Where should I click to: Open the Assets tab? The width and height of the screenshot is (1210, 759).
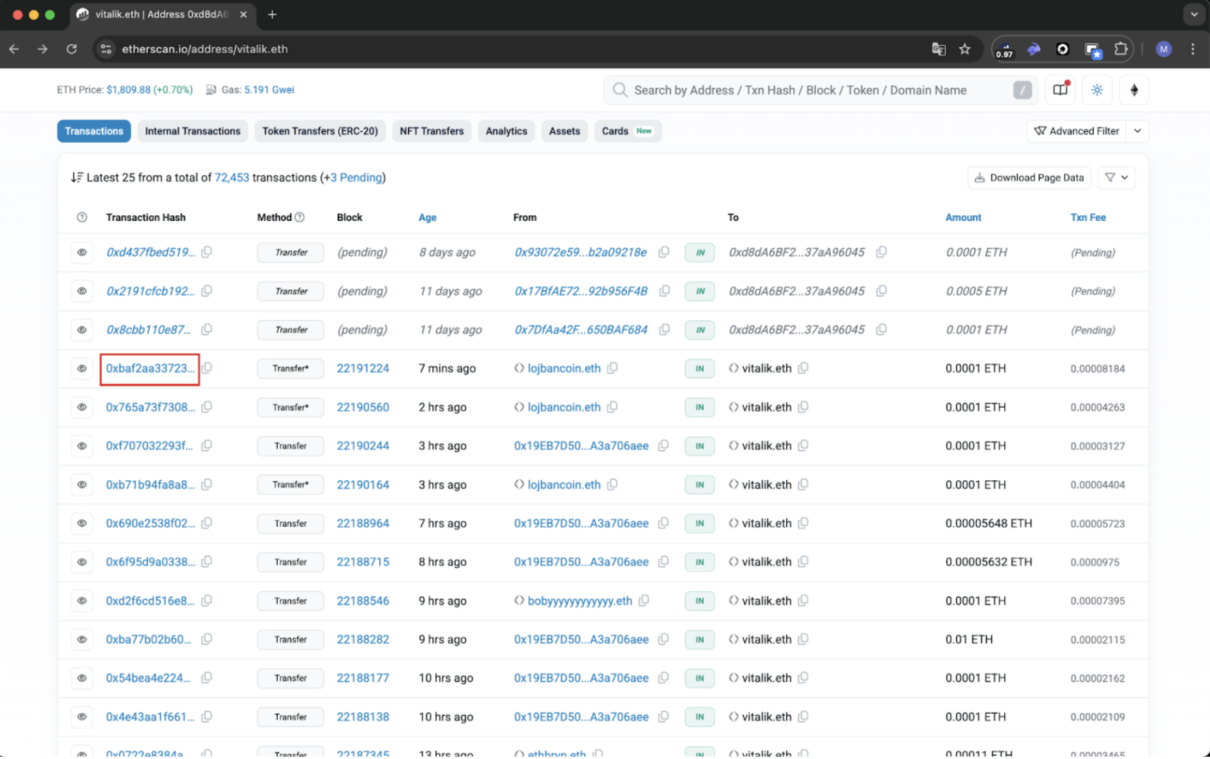pyautogui.click(x=564, y=131)
